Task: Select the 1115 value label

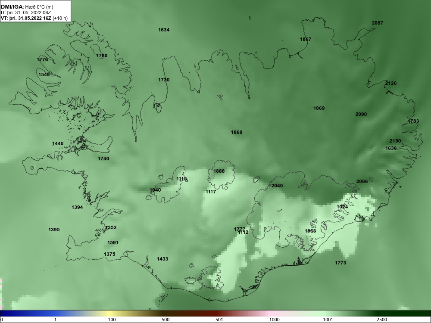Action: [181, 179]
